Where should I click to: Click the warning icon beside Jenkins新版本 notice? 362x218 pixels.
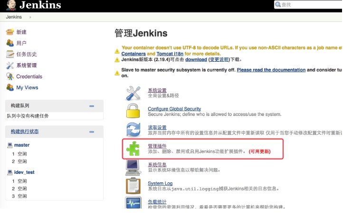117,60
